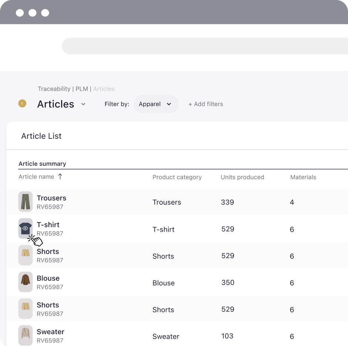
Task: Open the Apparel filter dropdown
Action: click(156, 104)
